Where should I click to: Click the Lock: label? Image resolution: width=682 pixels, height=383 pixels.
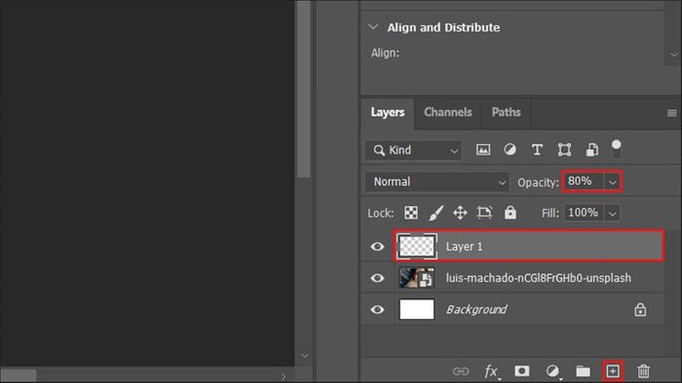click(x=381, y=214)
